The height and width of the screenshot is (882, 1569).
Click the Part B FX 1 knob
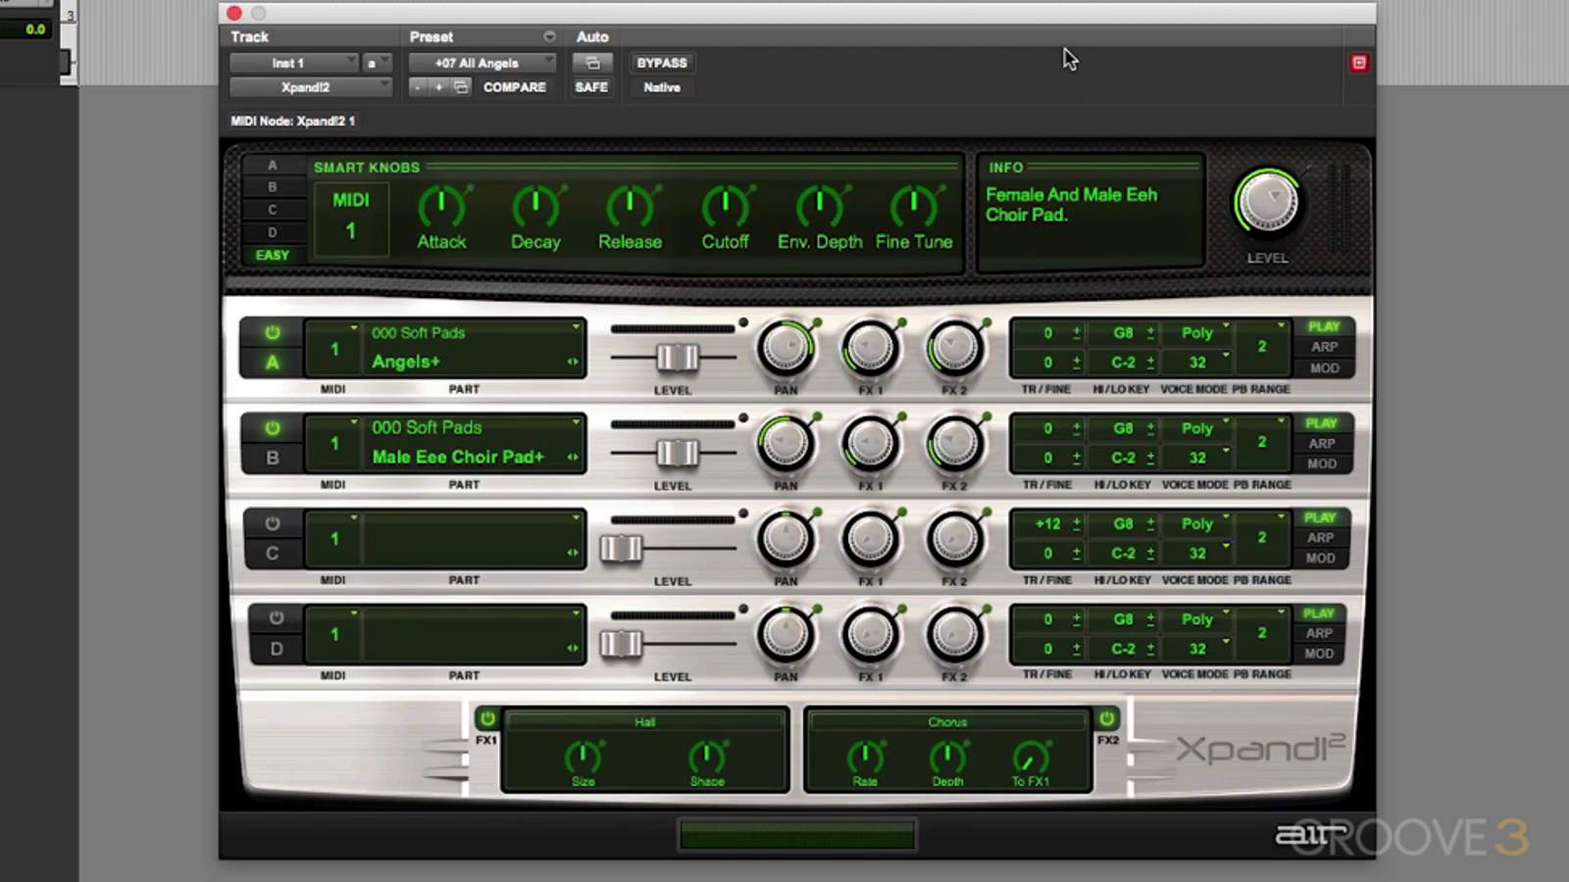pos(870,444)
